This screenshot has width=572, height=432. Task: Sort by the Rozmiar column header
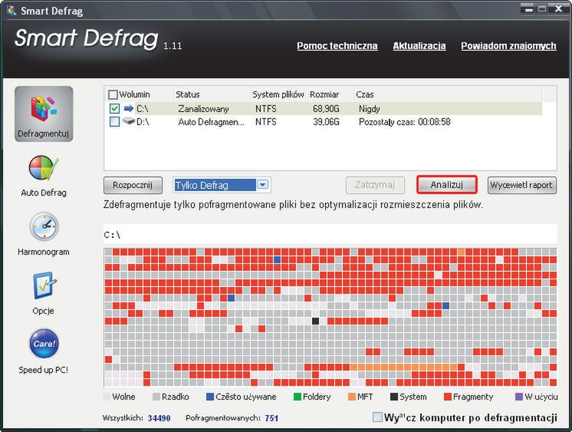pyautogui.click(x=324, y=94)
